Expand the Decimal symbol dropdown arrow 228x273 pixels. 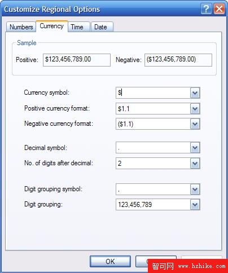(195, 148)
